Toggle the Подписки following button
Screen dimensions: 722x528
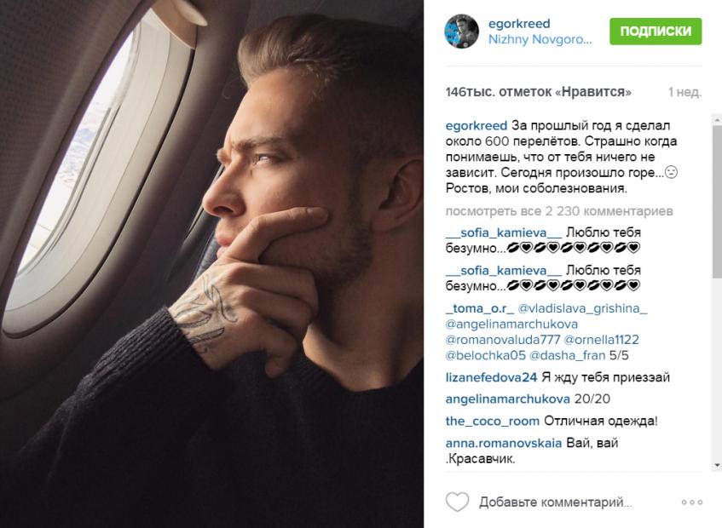pyautogui.click(x=656, y=32)
